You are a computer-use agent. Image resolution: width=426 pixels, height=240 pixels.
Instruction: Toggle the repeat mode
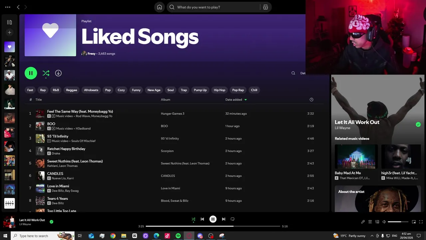(233, 219)
